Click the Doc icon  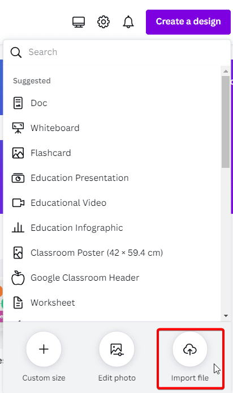(18, 103)
